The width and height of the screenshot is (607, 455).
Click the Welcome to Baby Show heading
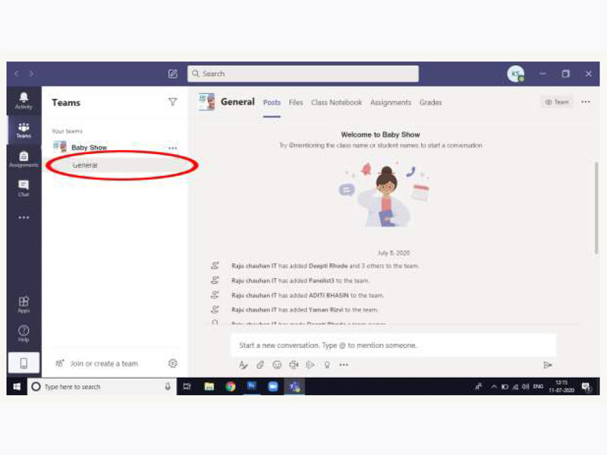coord(380,135)
